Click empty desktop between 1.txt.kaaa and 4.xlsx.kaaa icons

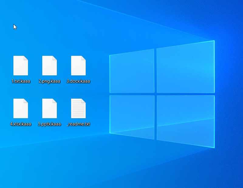(x=21, y=91)
